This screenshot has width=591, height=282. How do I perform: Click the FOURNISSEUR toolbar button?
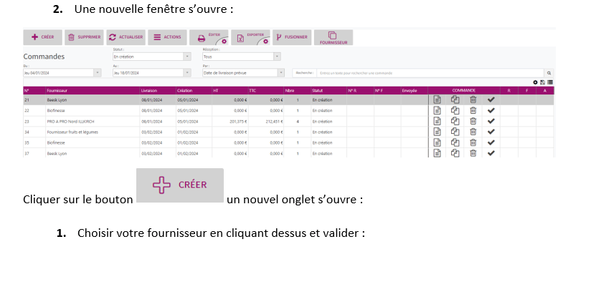click(334, 37)
